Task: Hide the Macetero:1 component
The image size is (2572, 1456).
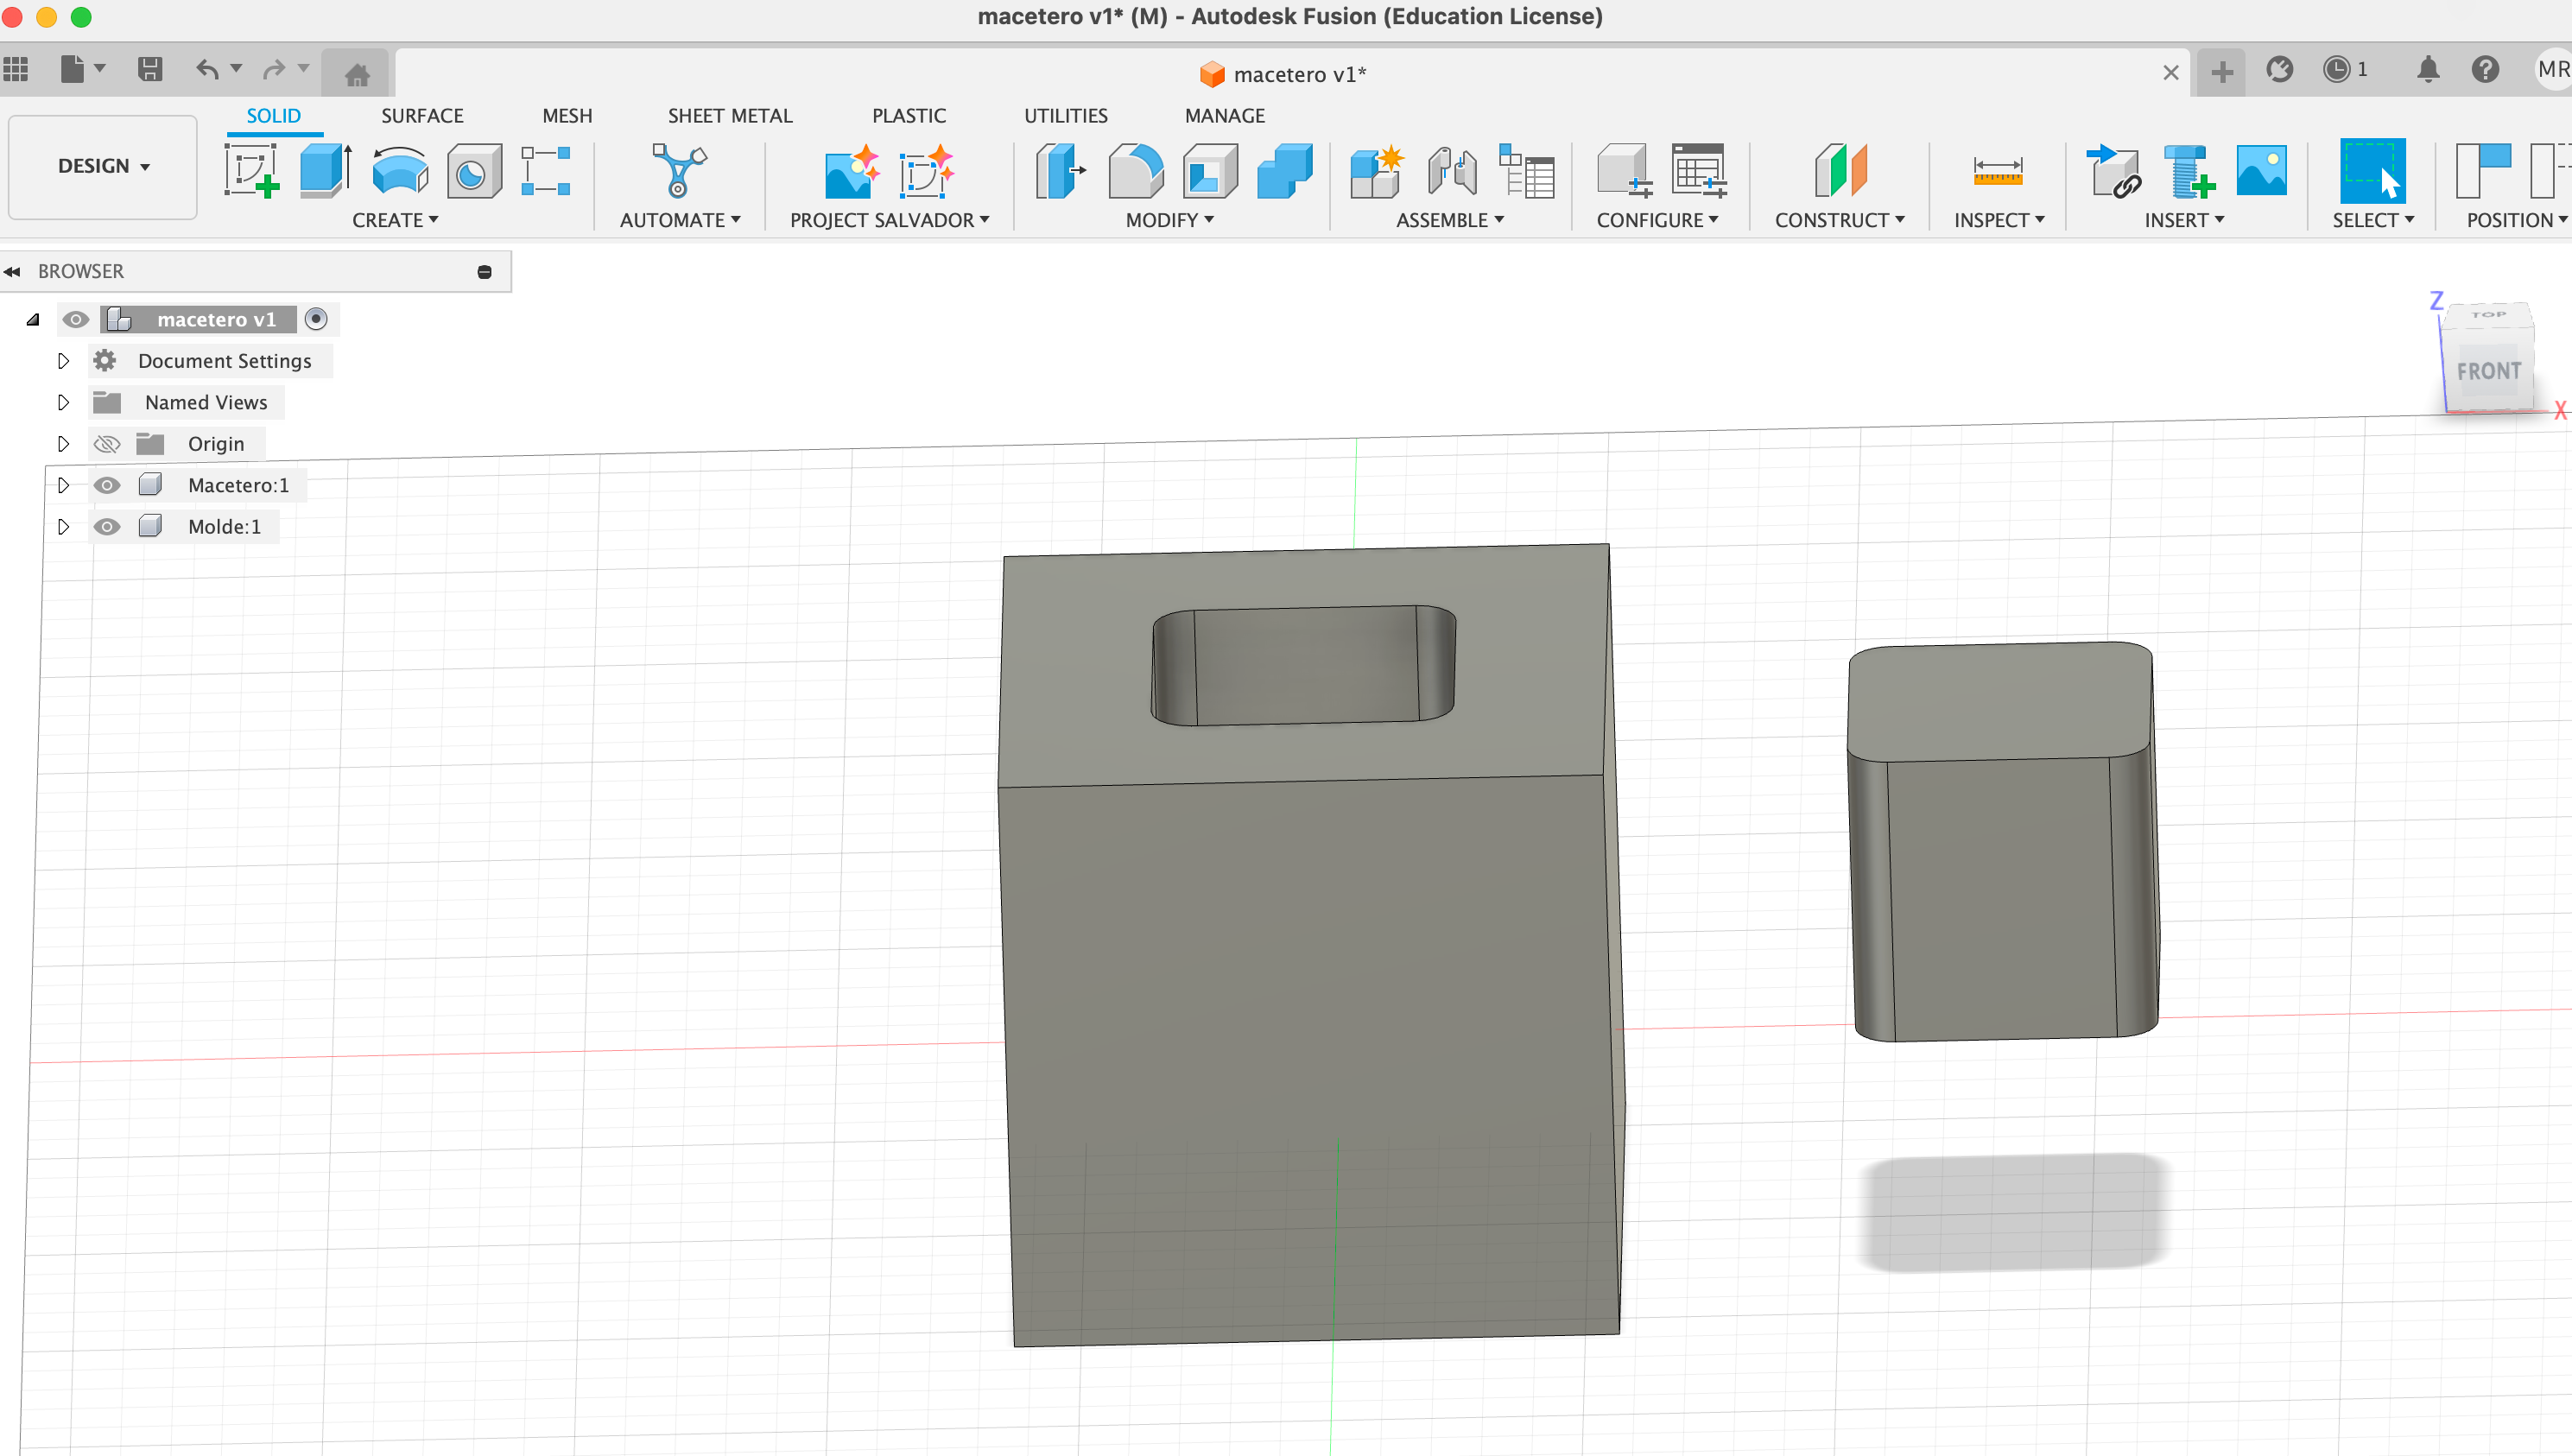Action: (107, 485)
